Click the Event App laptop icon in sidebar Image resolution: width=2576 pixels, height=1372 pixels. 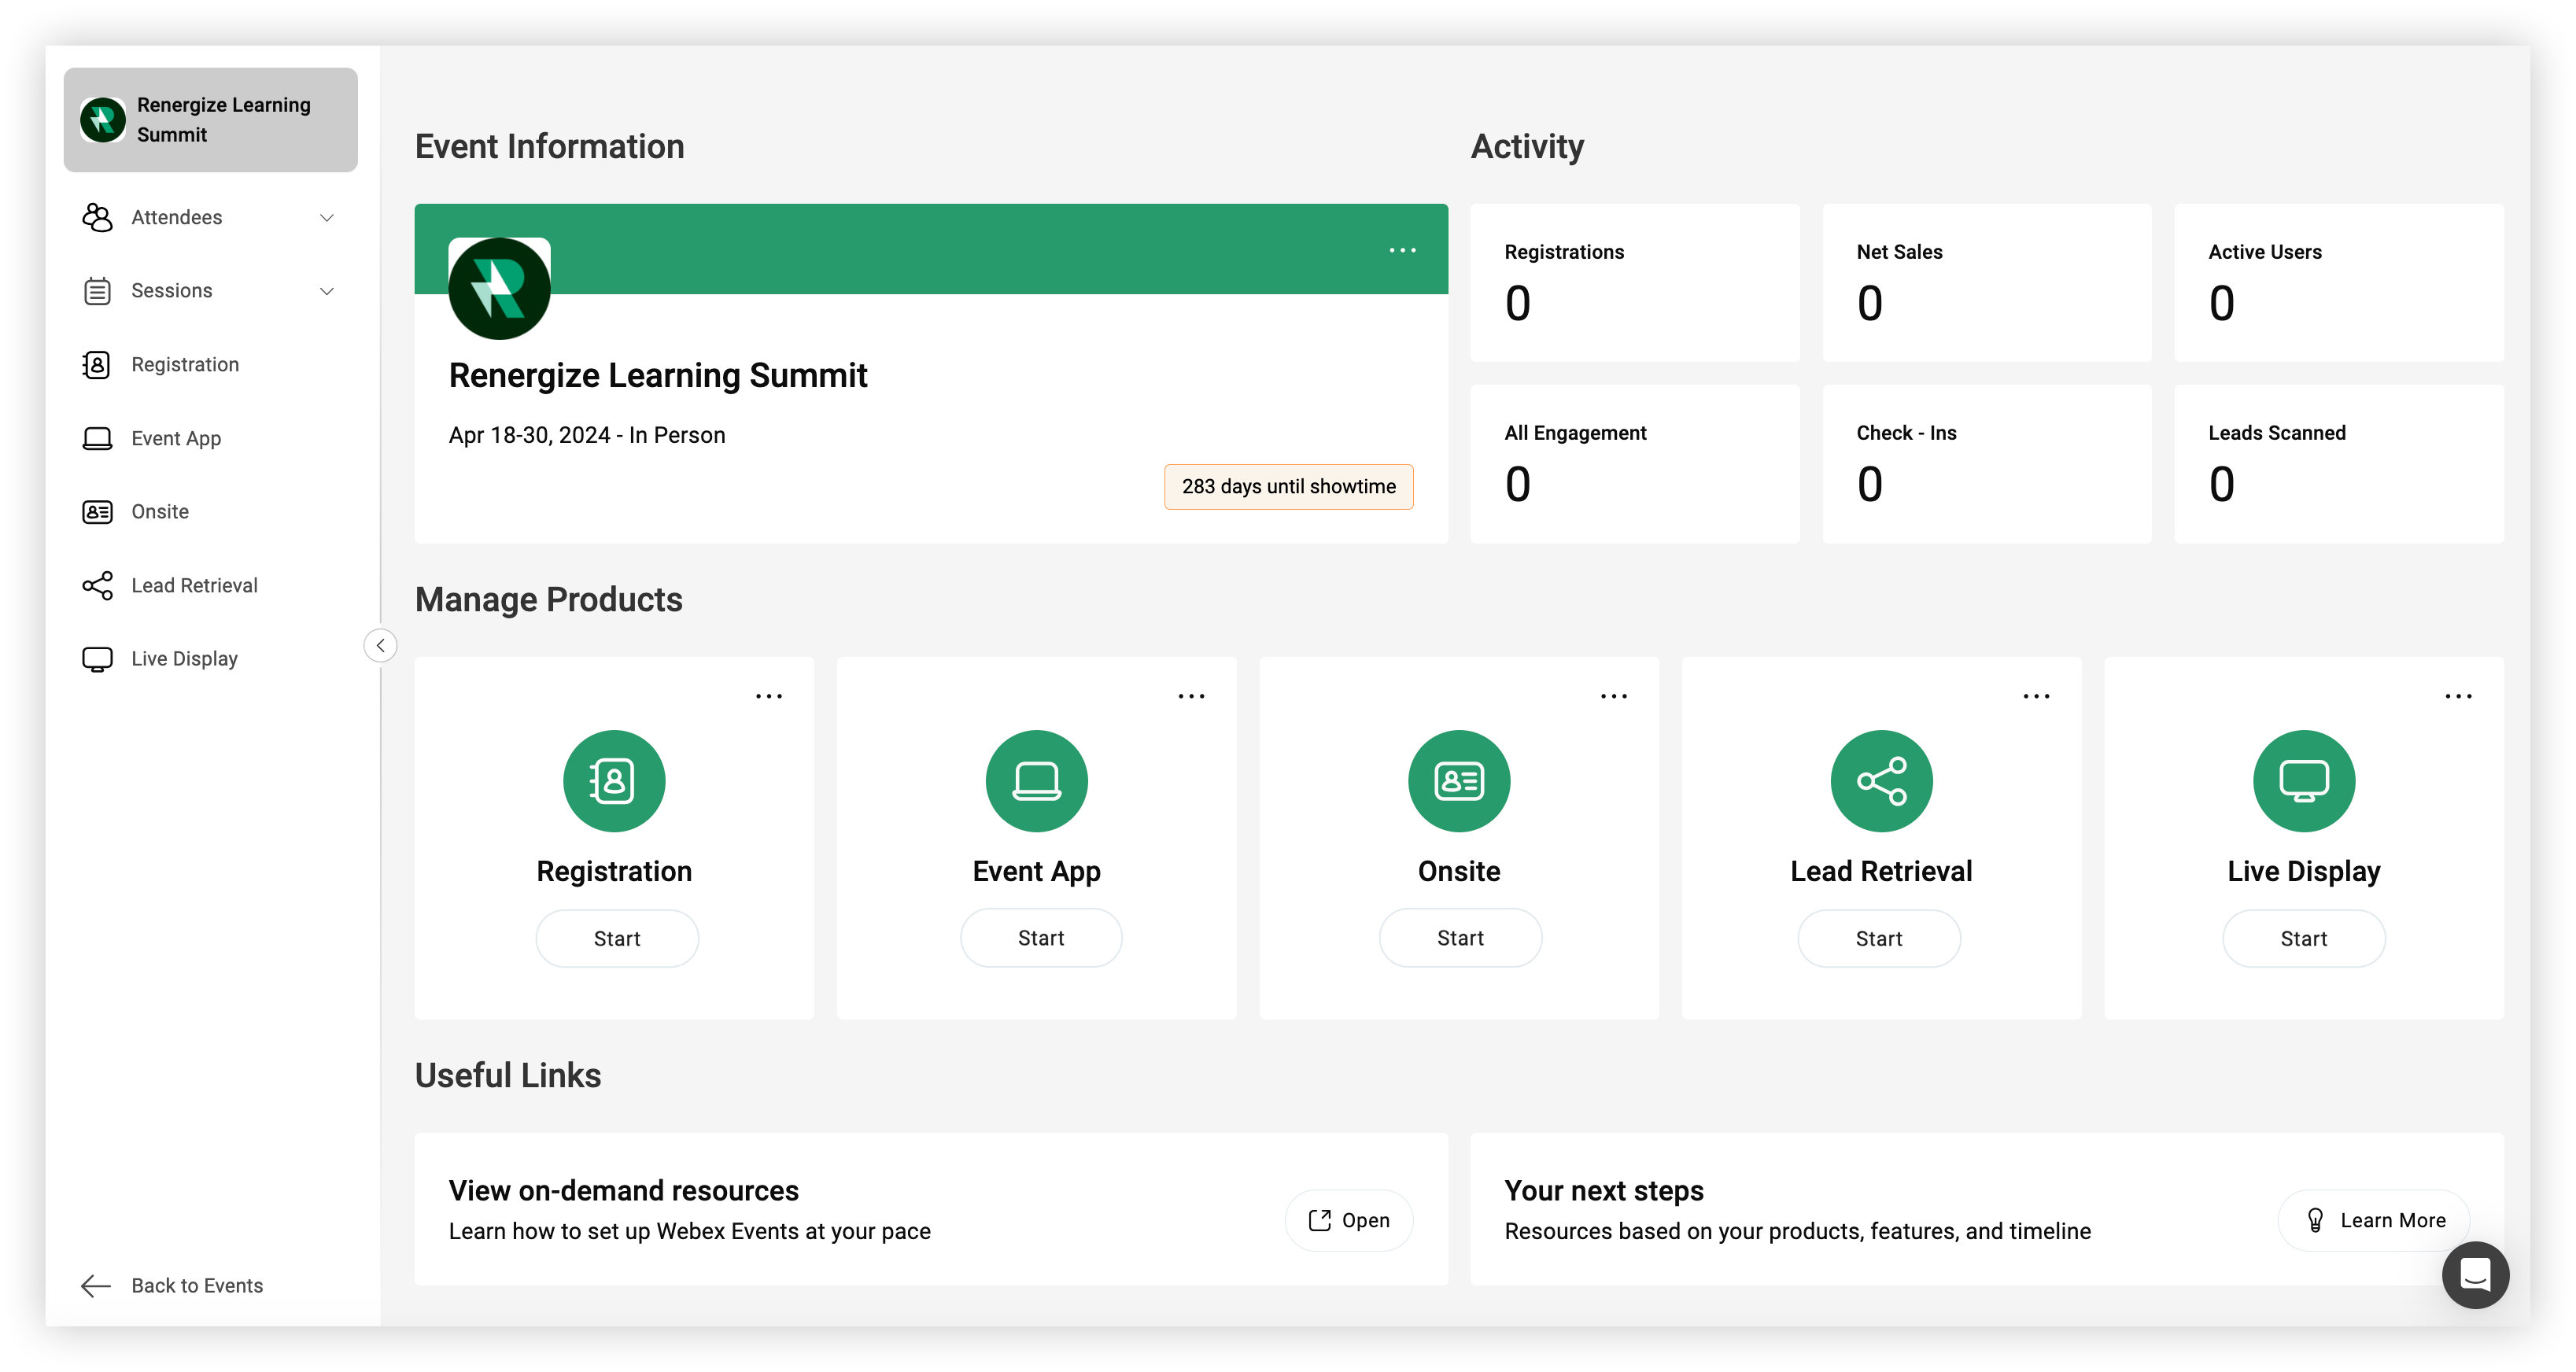click(97, 438)
